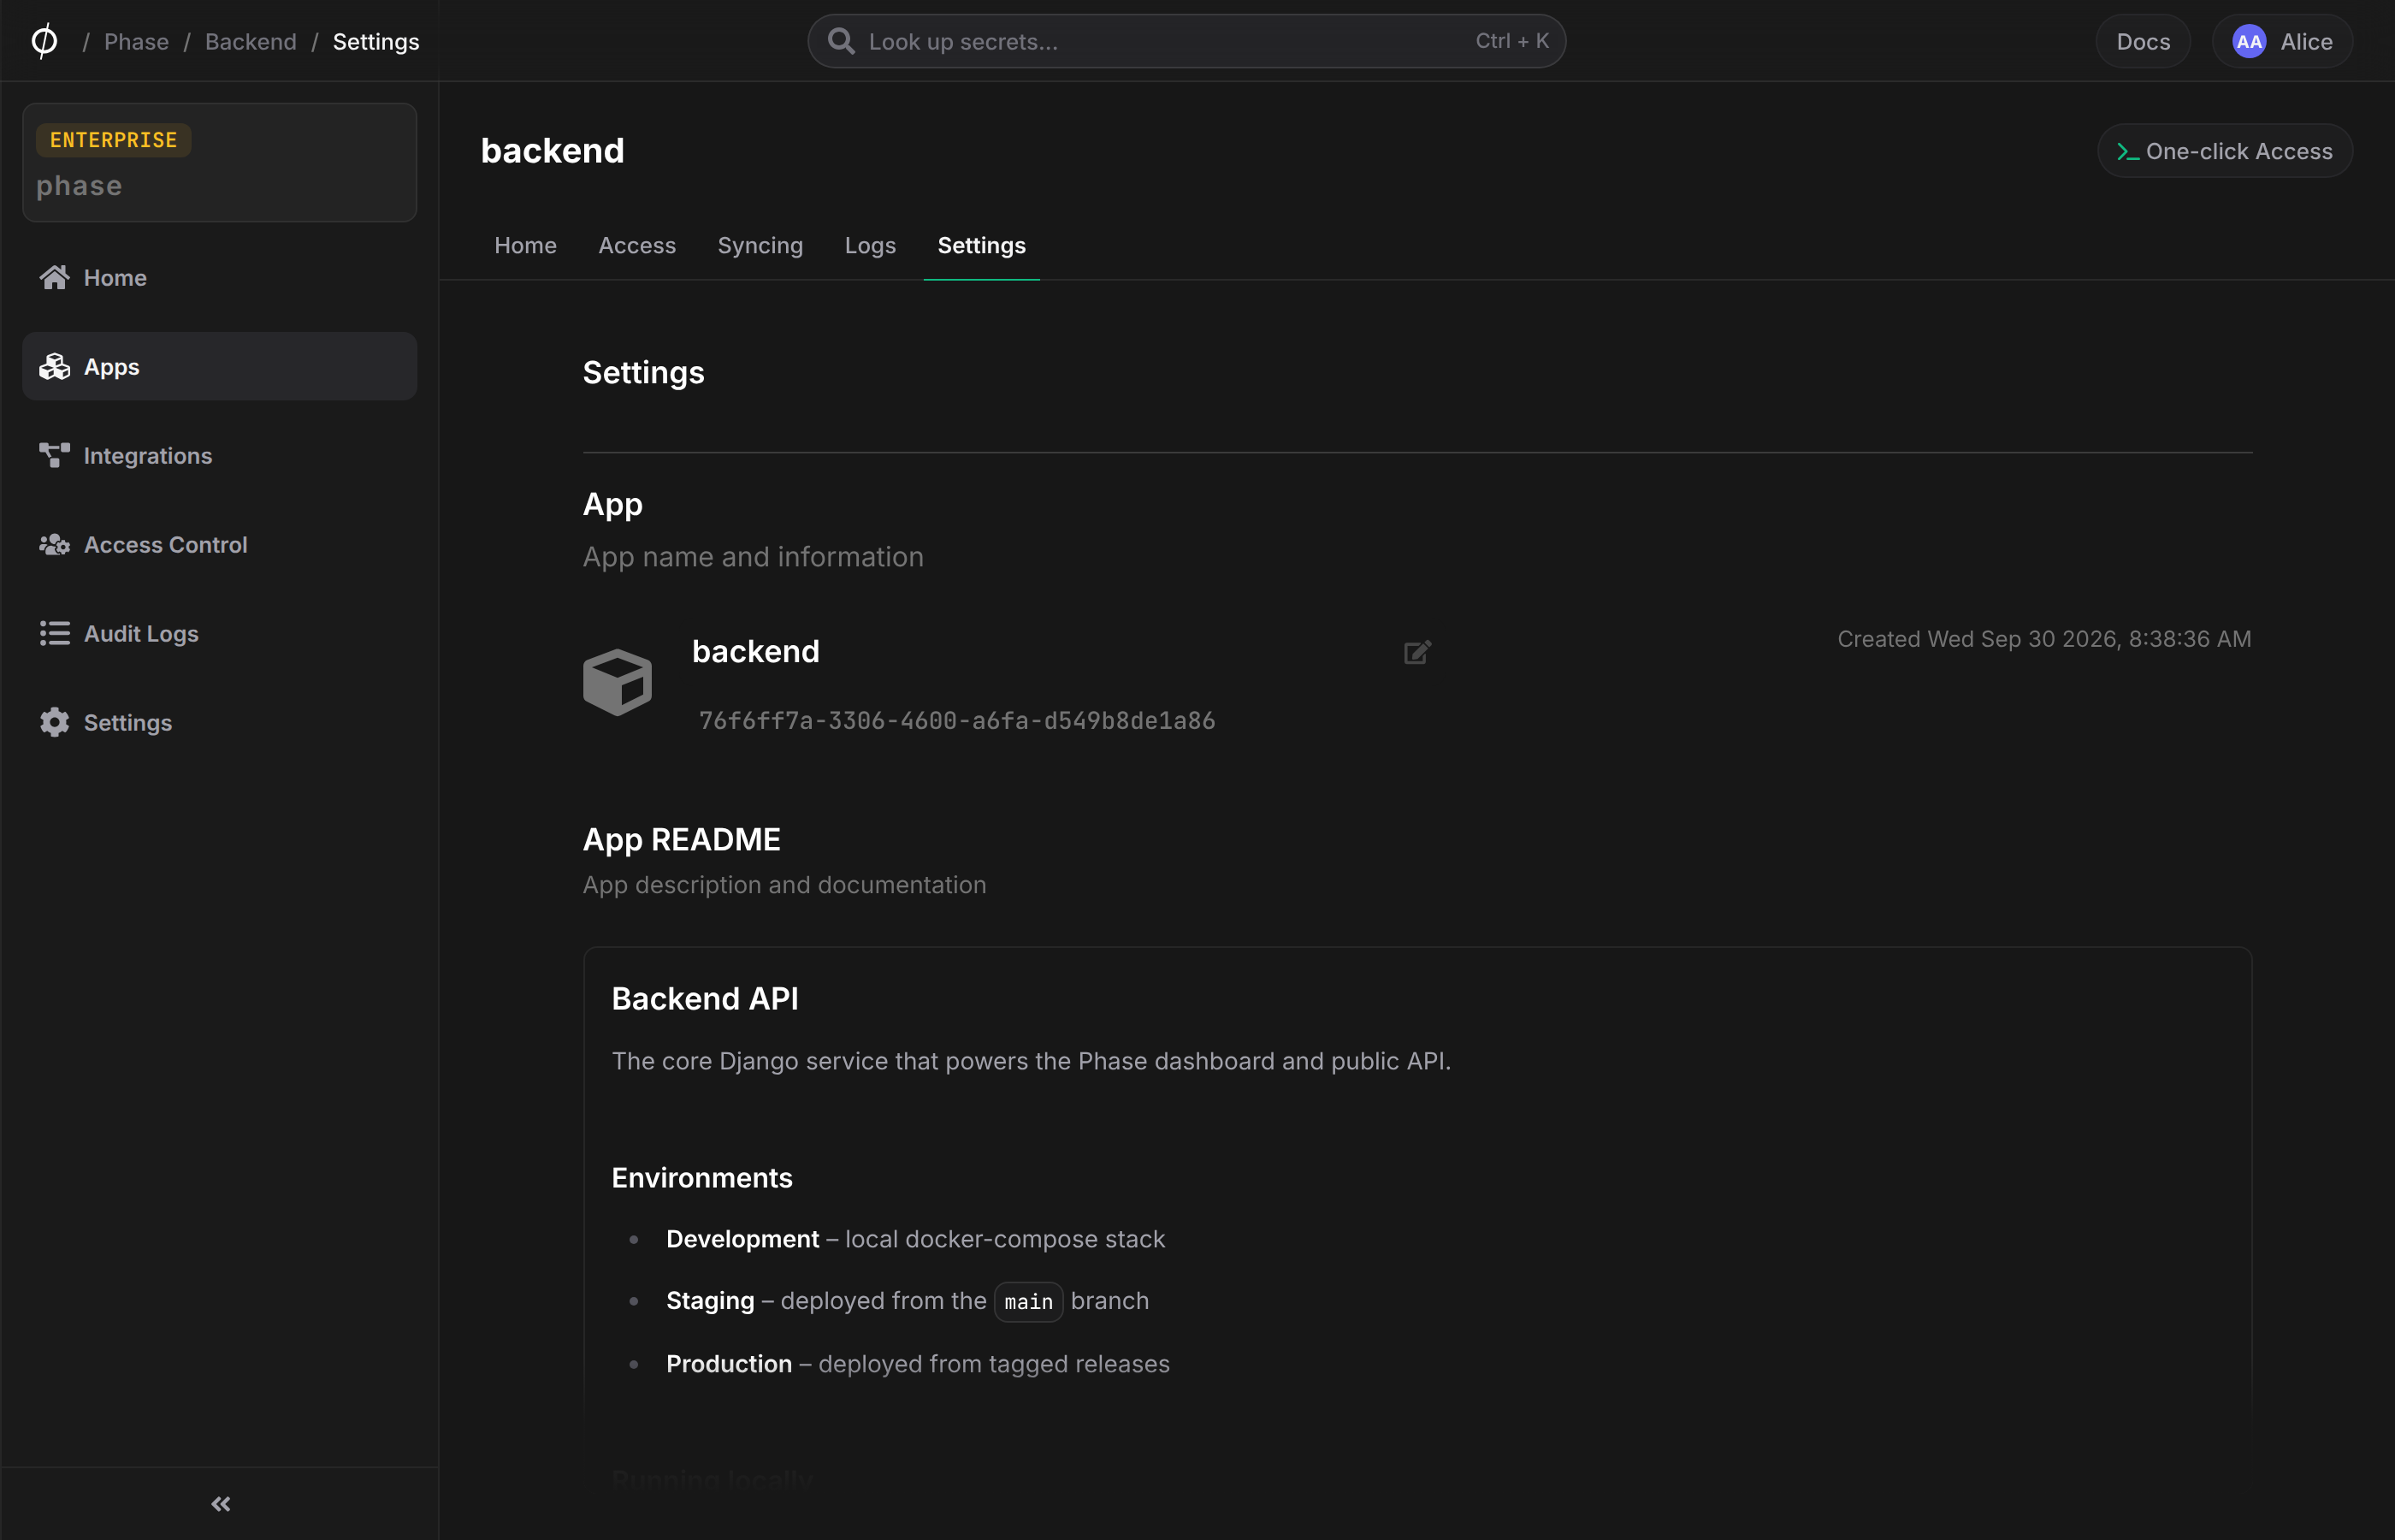This screenshot has width=2395, height=1540.
Task: Open the Alice user menu
Action: click(x=2282, y=41)
